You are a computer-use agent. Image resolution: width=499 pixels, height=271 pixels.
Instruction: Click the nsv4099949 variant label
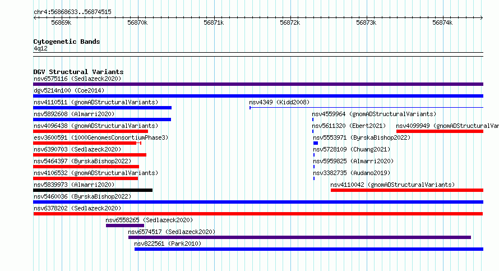click(x=447, y=126)
